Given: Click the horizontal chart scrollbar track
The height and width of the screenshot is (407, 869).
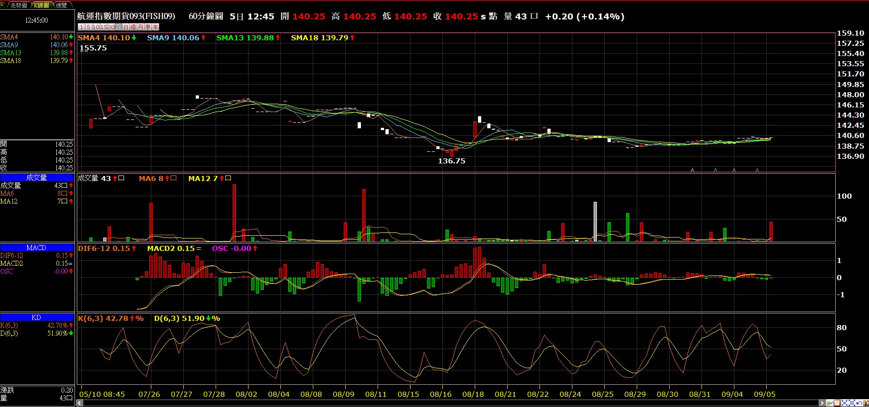Looking at the screenshot, I should [x=451, y=403].
